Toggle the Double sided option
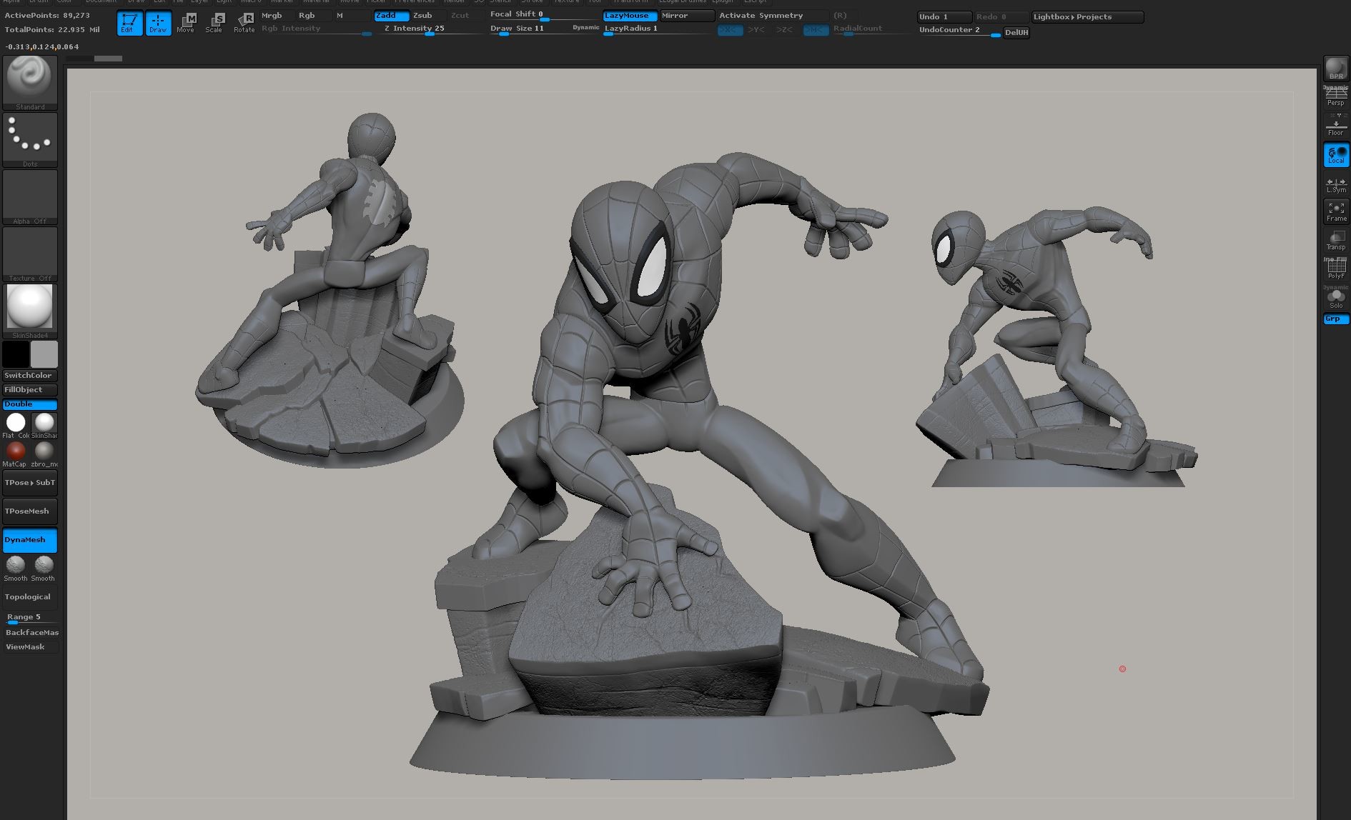Image resolution: width=1351 pixels, height=820 pixels. (30, 404)
